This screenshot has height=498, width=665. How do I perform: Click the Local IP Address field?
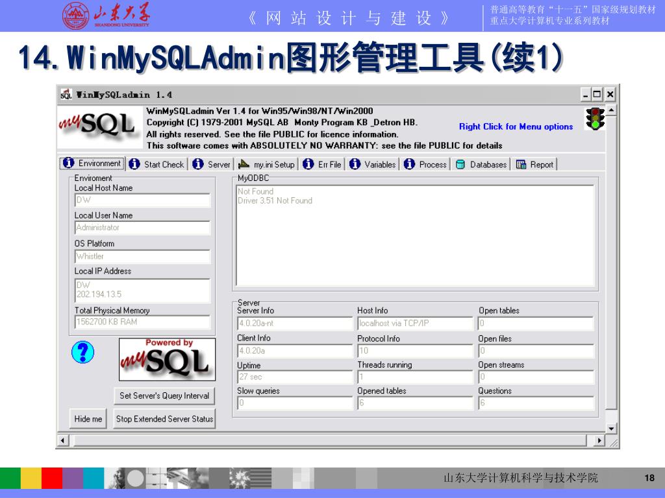pyautogui.click(x=142, y=290)
